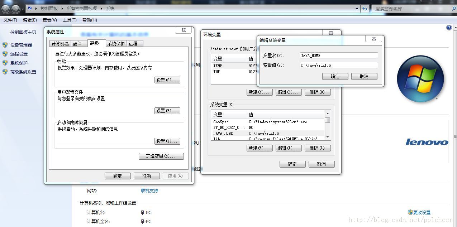Open the 工具(T) menu
The width and height of the screenshot is (457, 227).
click(x=70, y=20)
